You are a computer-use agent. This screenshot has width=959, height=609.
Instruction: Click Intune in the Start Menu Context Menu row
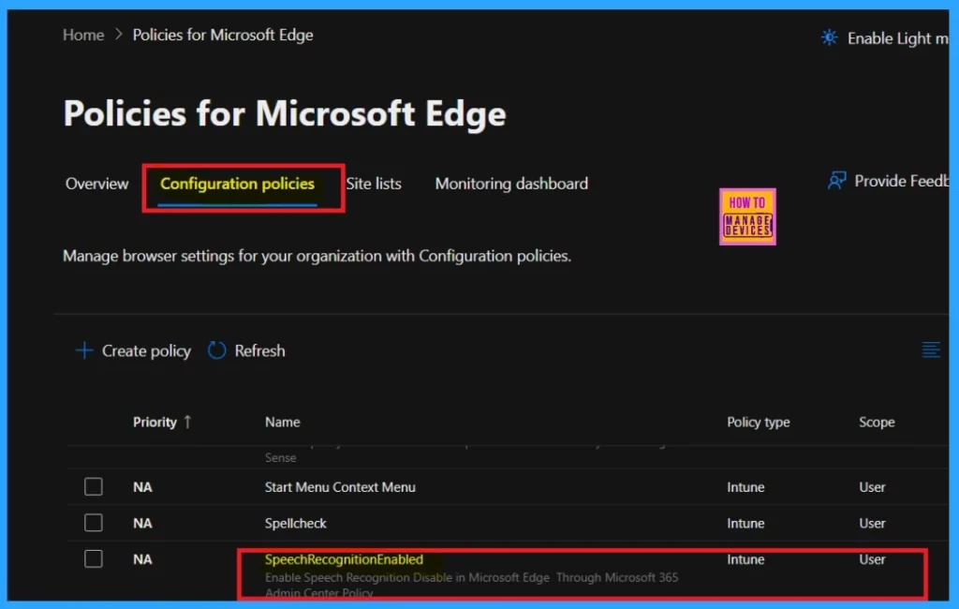745,487
